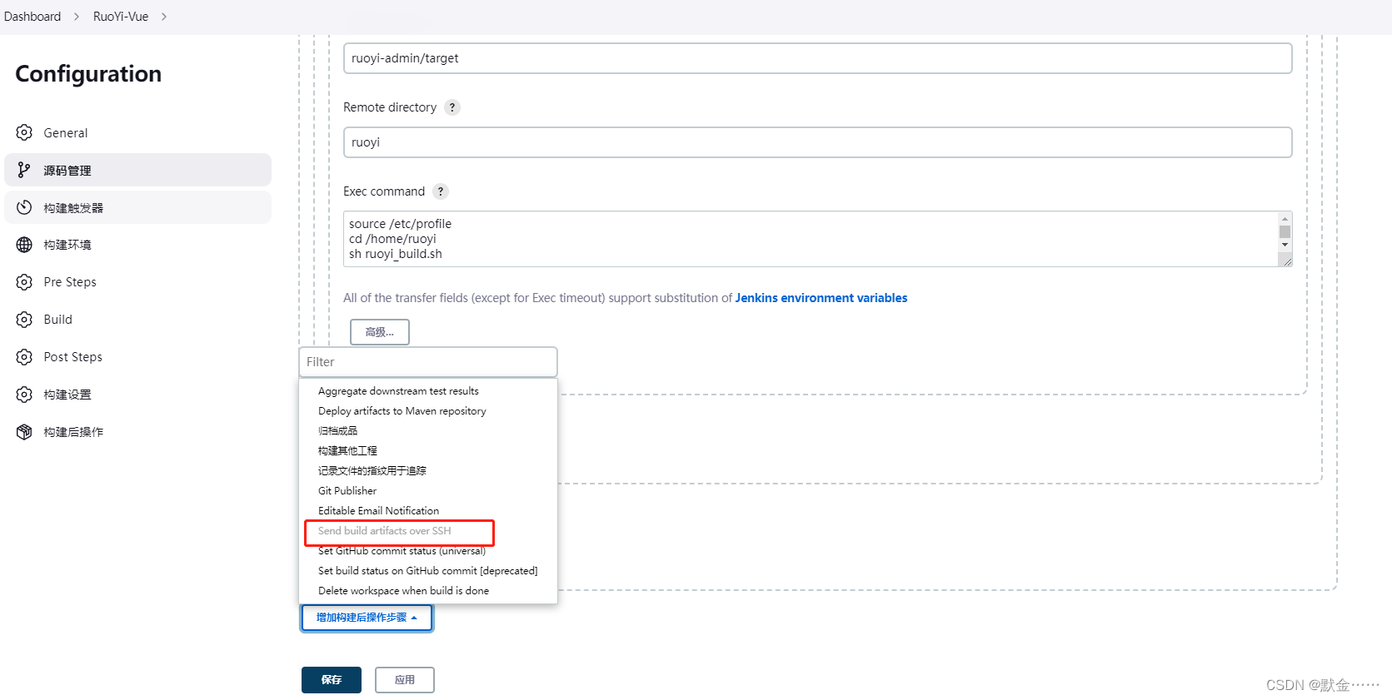Click the 应用 apply button
Screen dimensions: 1392x700
tap(405, 680)
